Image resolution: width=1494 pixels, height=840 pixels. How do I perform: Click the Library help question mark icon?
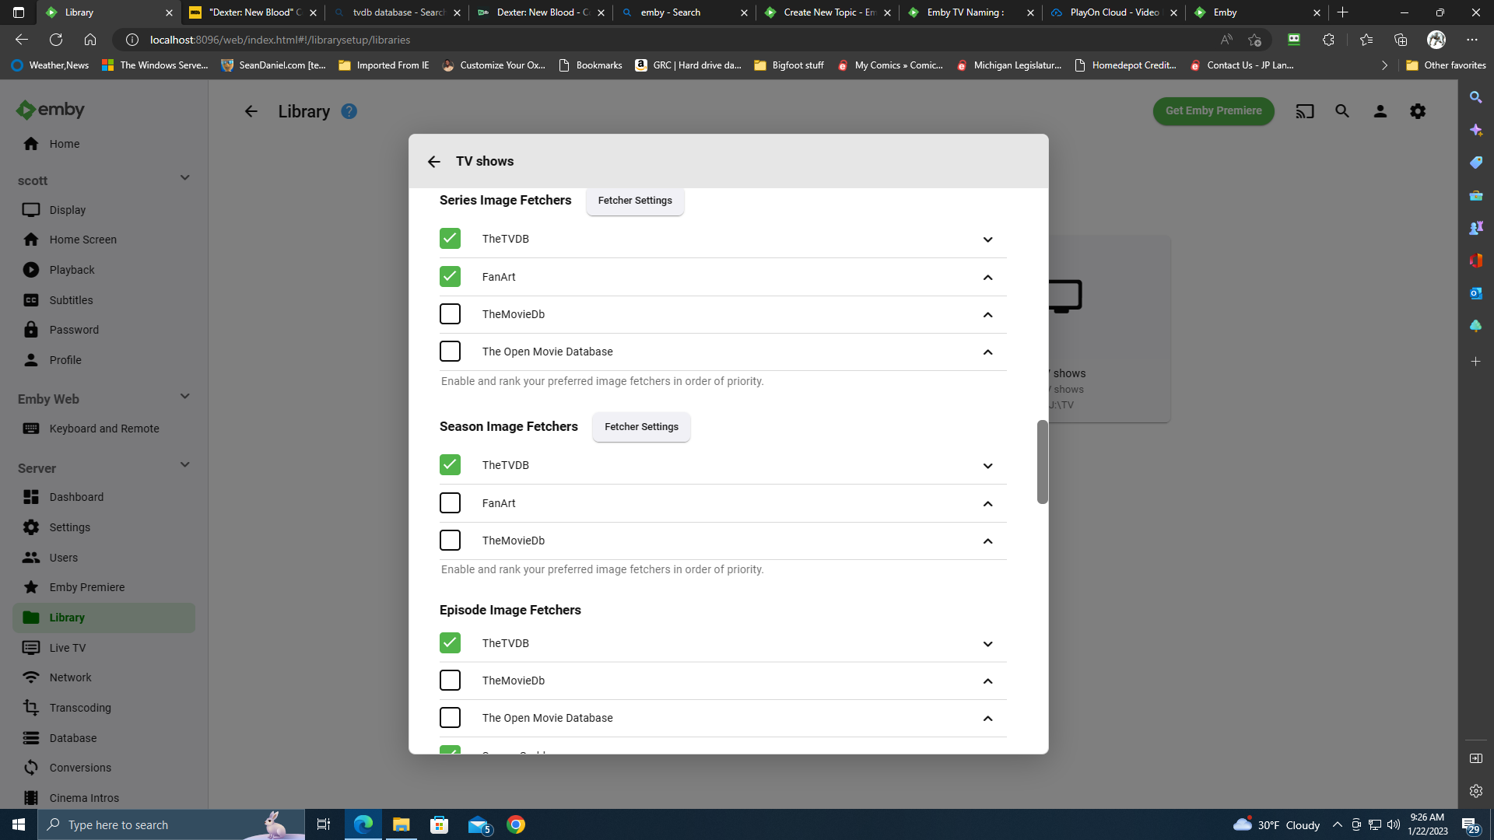pyautogui.click(x=349, y=111)
